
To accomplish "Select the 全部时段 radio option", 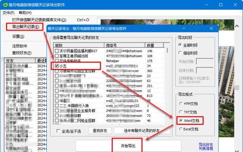I will click(x=180, y=45).
